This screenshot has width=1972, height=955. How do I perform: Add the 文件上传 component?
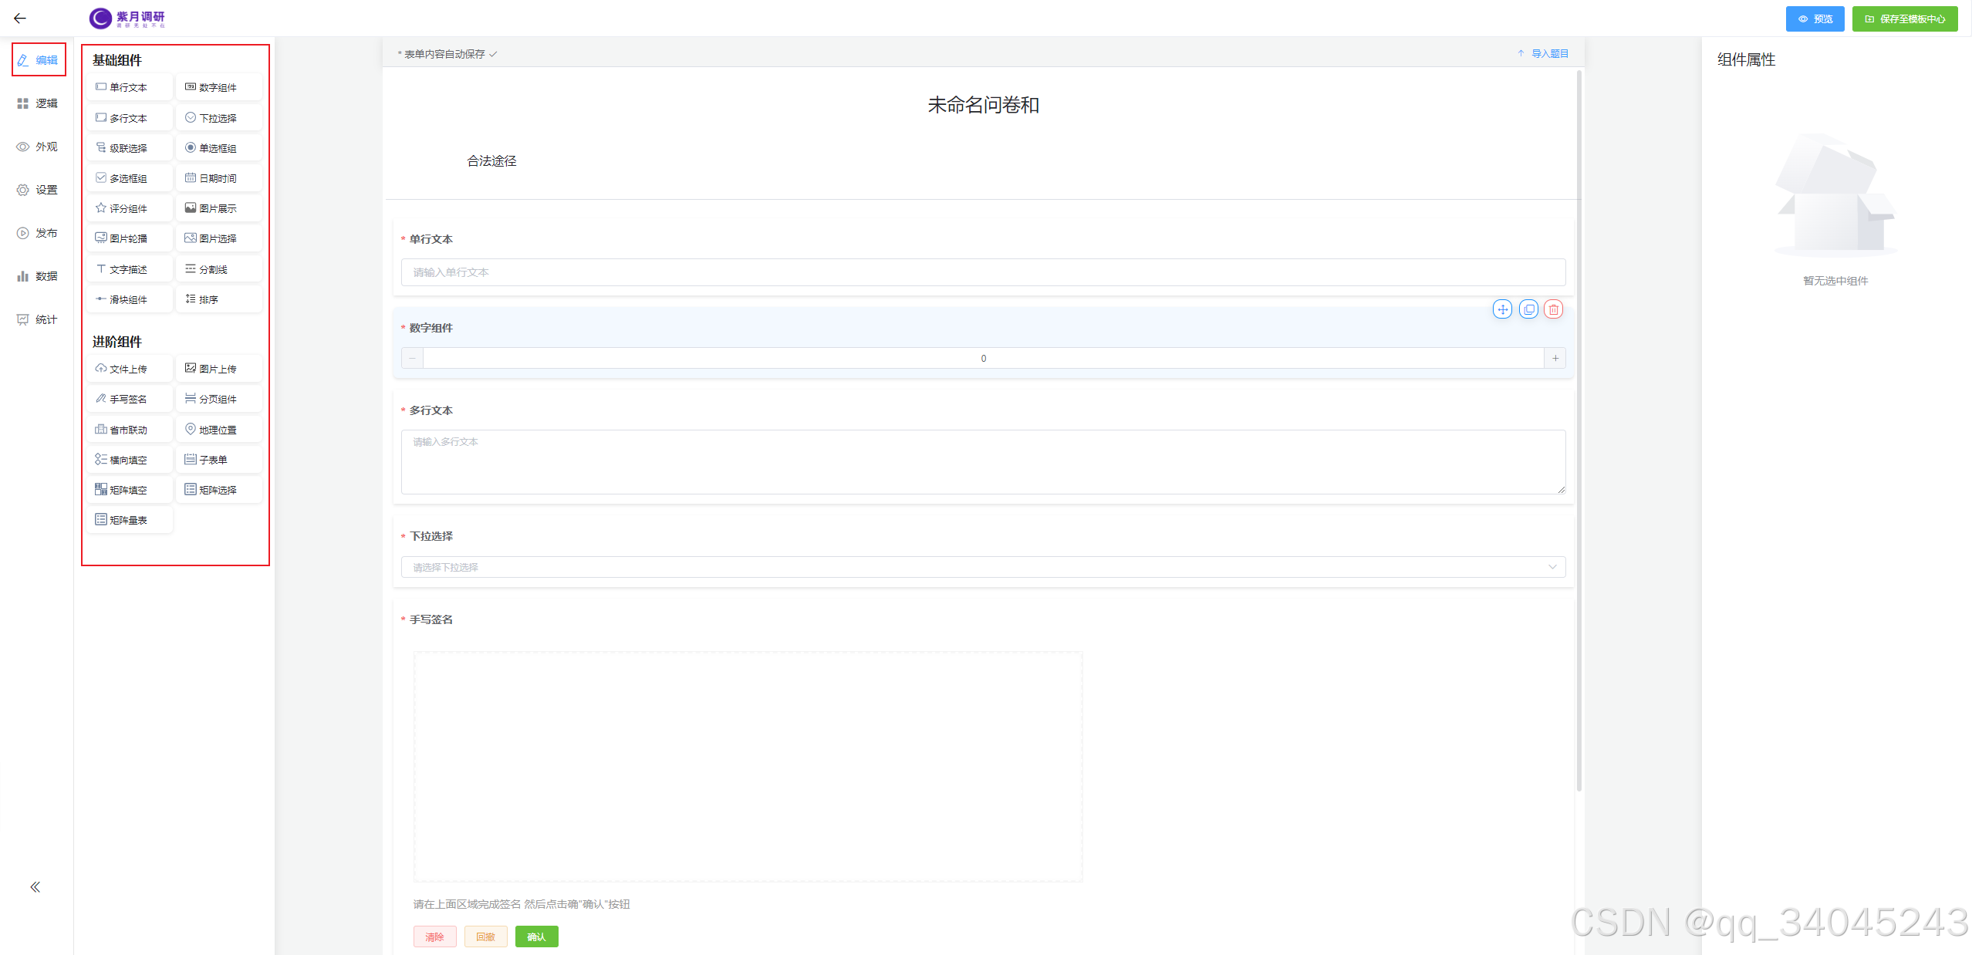click(128, 369)
